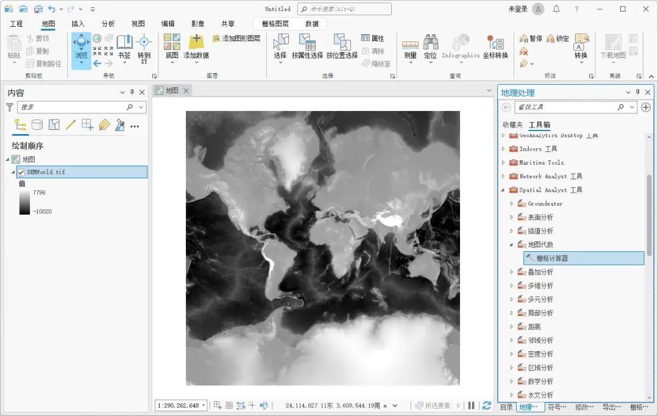Open the Attributes (属性) pane
Image resolution: width=658 pixels, height=416 pixels.
(x=373, y=38)
